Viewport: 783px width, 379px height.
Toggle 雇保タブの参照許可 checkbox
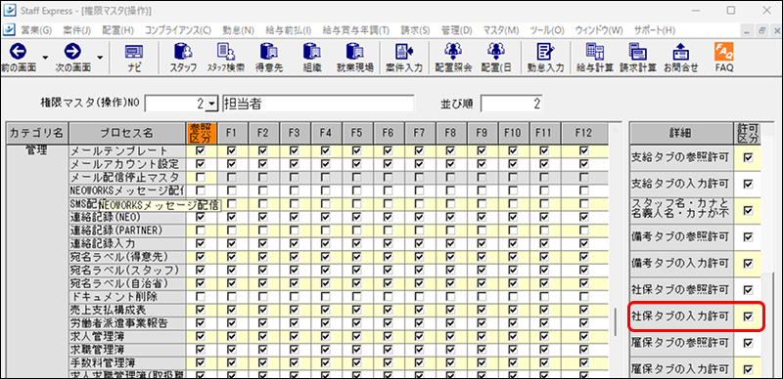pyautogui.click(x=748, y=343)
